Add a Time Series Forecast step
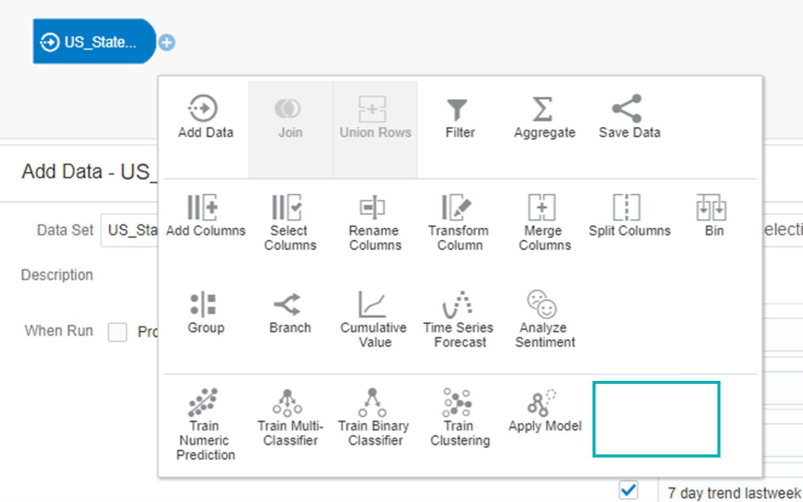Screen dimensions: 803x502 pos(458,320)
